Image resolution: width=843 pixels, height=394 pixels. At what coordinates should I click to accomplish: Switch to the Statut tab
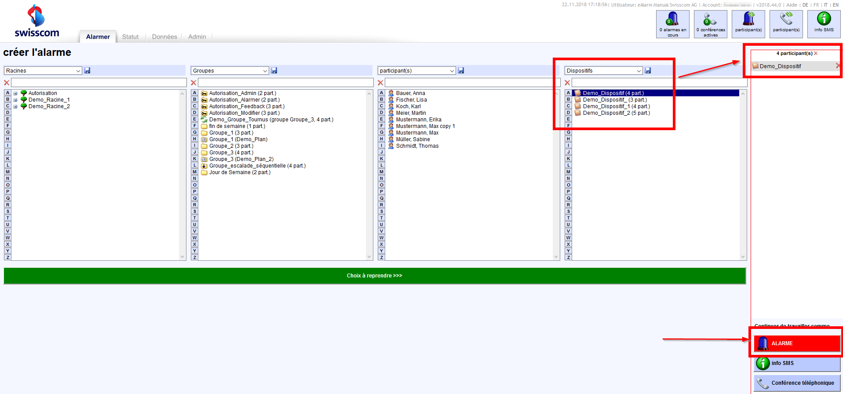[130, 37]
